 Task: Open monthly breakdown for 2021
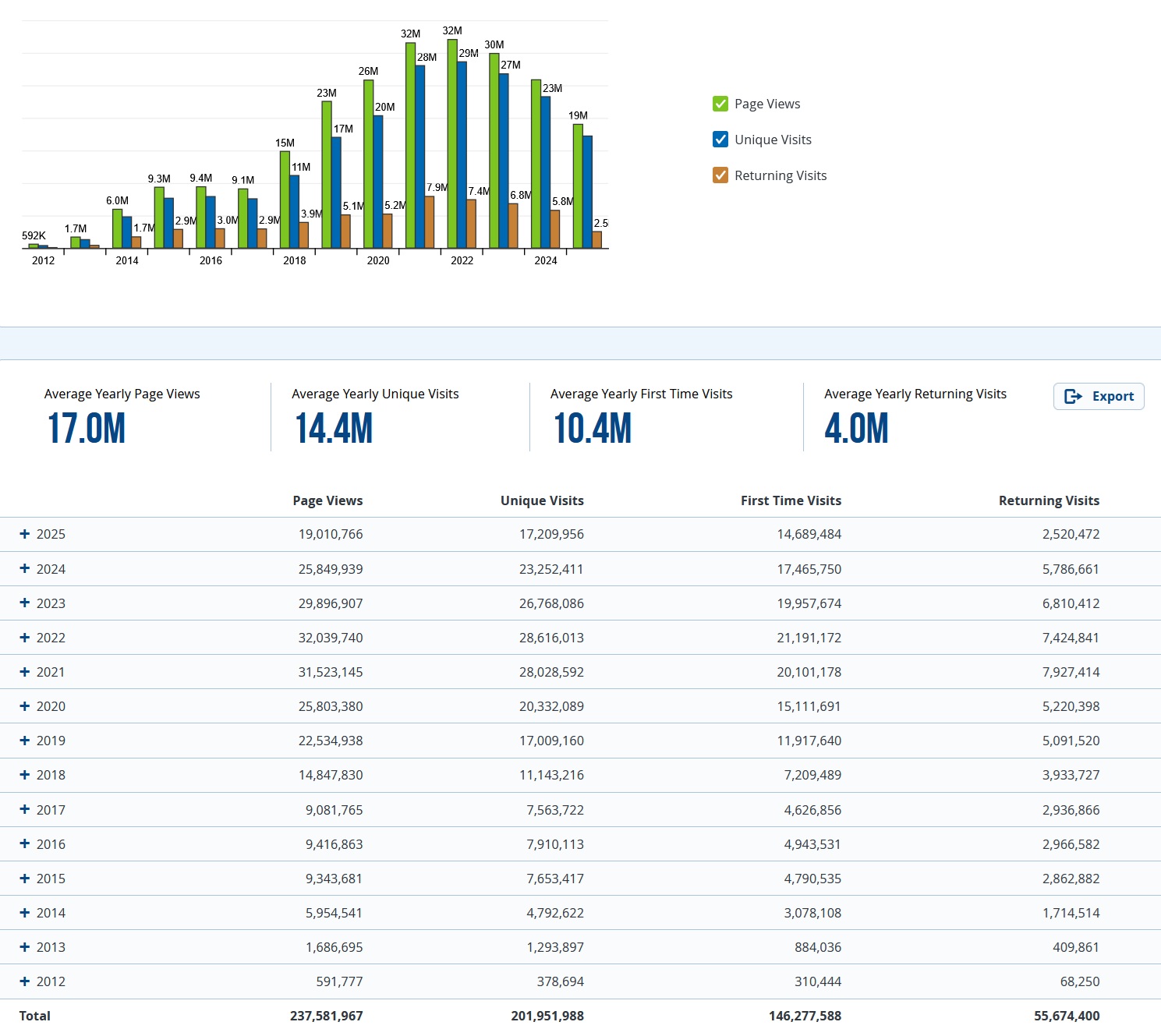(25, 672)
